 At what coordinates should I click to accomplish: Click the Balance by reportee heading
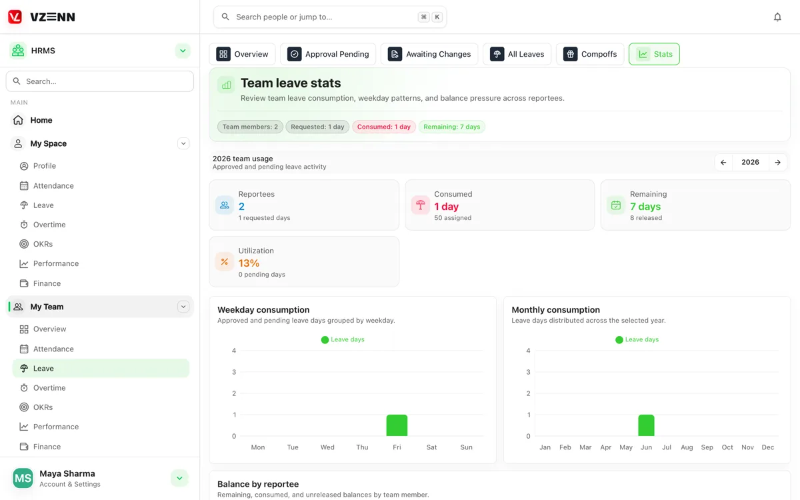[258, 484]
